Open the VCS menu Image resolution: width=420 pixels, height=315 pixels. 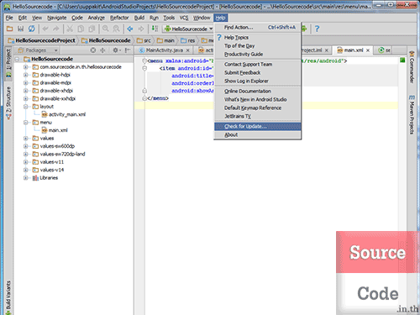point(184,18)
